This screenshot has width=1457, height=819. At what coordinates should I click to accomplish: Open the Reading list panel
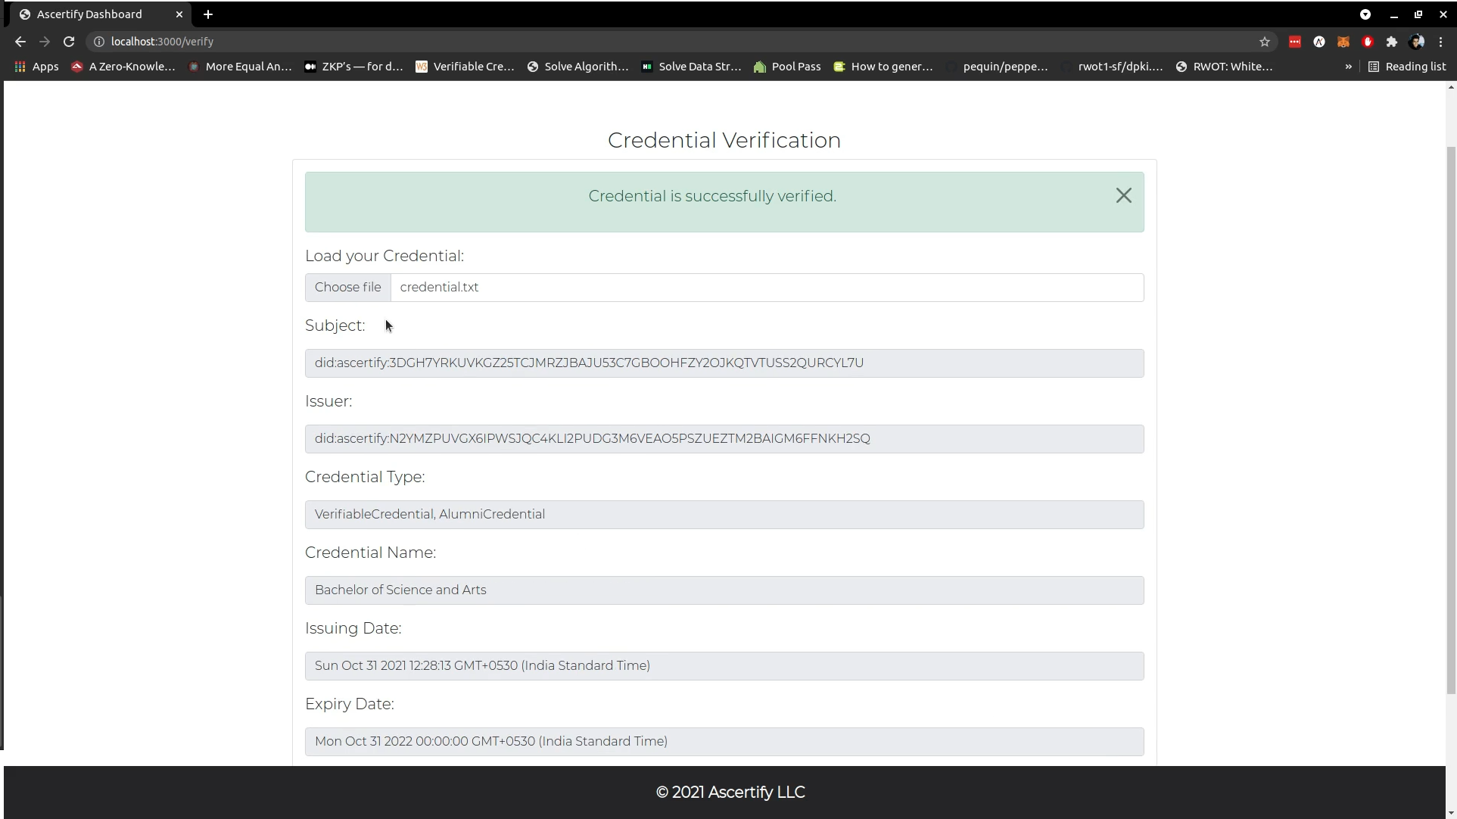1407,67
